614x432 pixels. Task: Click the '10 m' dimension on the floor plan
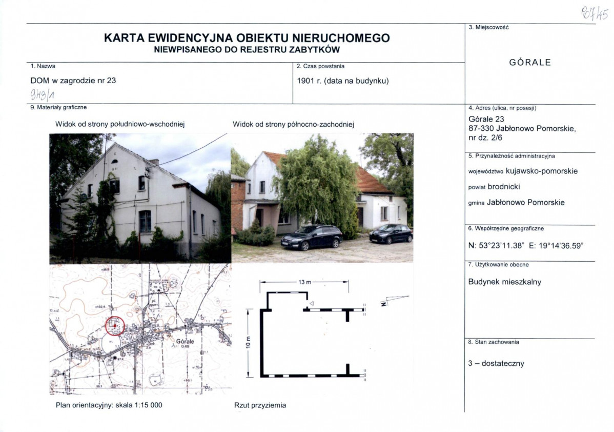[x=248, y=342]
